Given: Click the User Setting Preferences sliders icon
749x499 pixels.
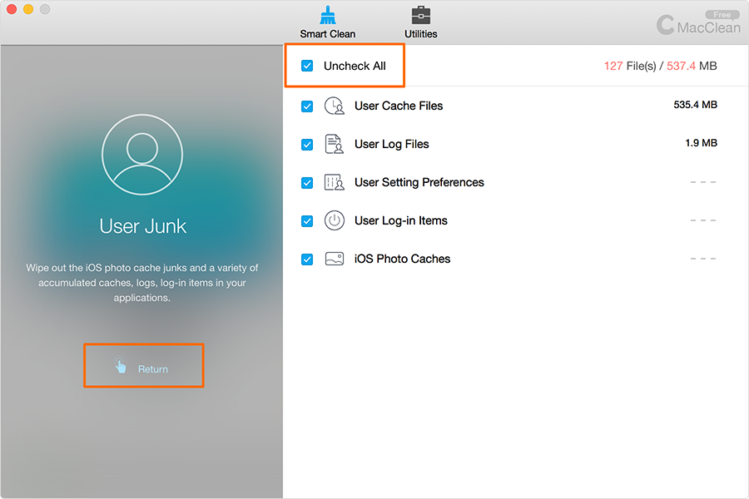Looking at the screenshot, I should [335, 182].
